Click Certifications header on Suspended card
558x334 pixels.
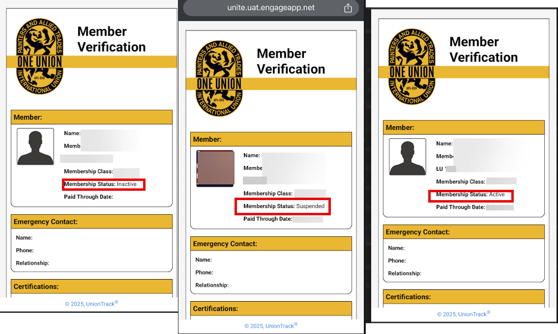[271, 308]
